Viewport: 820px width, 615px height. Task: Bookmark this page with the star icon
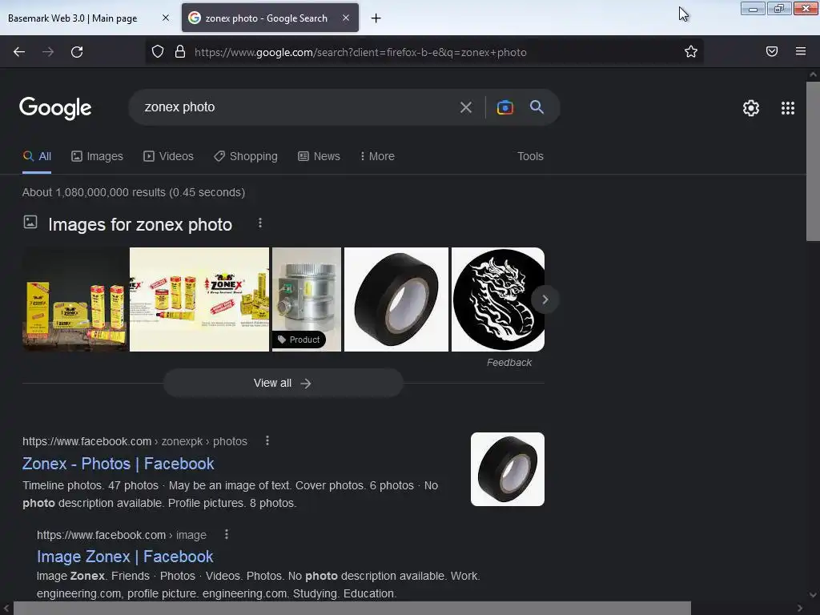pos(691,51)
